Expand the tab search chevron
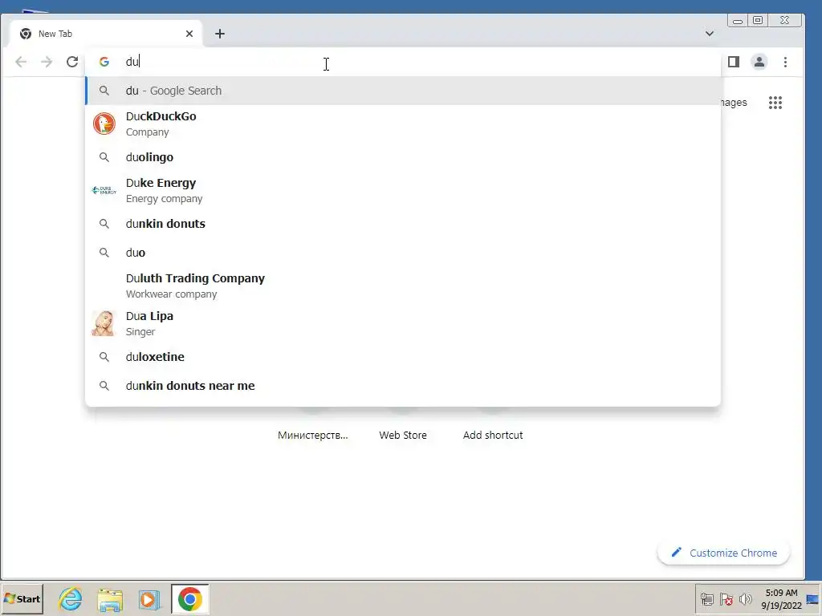The width and height of the screenshot is (822, 616). tap(710, 34)
